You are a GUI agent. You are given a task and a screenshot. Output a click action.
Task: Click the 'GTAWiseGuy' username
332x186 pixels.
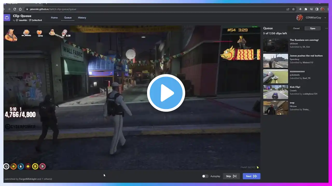tap(313, 18)
